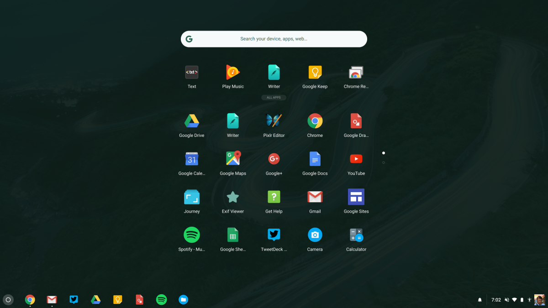The width and height of the screenshot is (548, 308).
Task: Open Google Keep from the shelf
Action: (x=118, y=300)
